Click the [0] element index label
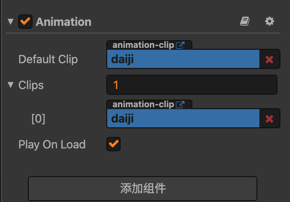The image size is (290, 202). pyautogui.click(x=38, y=119)
